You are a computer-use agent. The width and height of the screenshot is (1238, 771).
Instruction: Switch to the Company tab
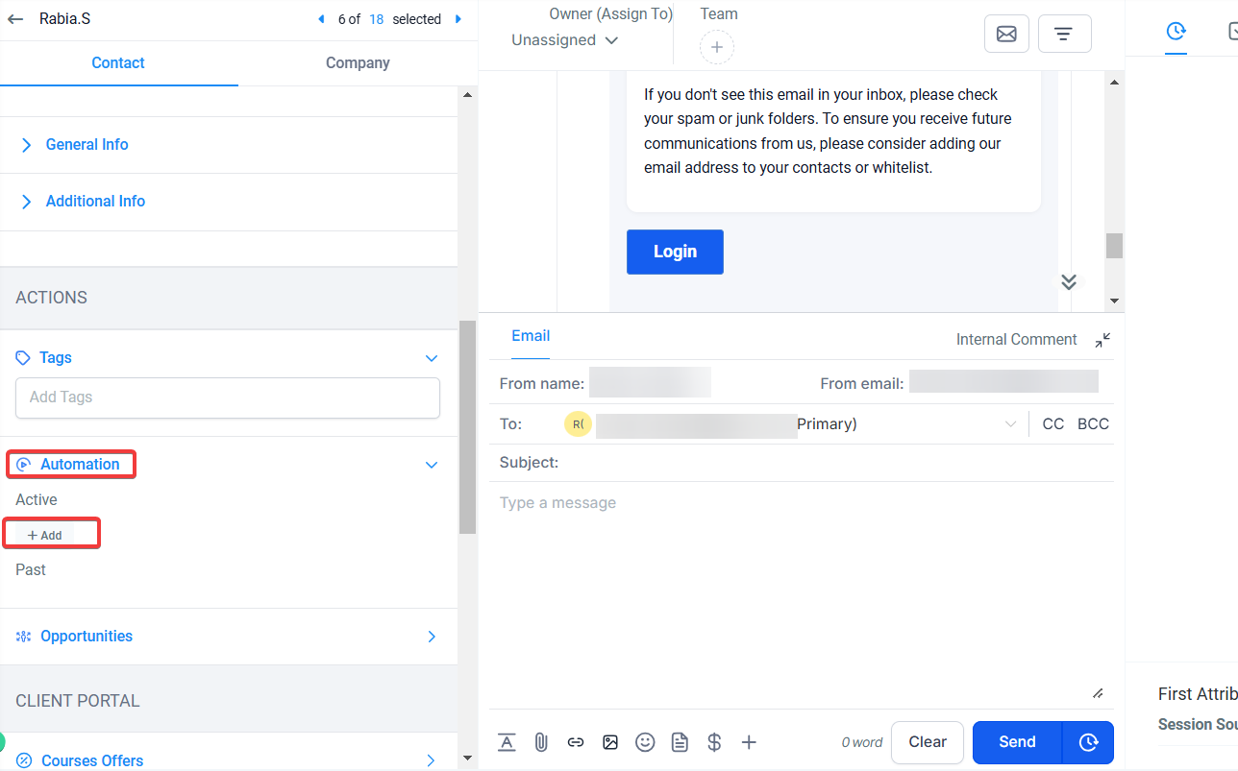(x=358, y=63)
